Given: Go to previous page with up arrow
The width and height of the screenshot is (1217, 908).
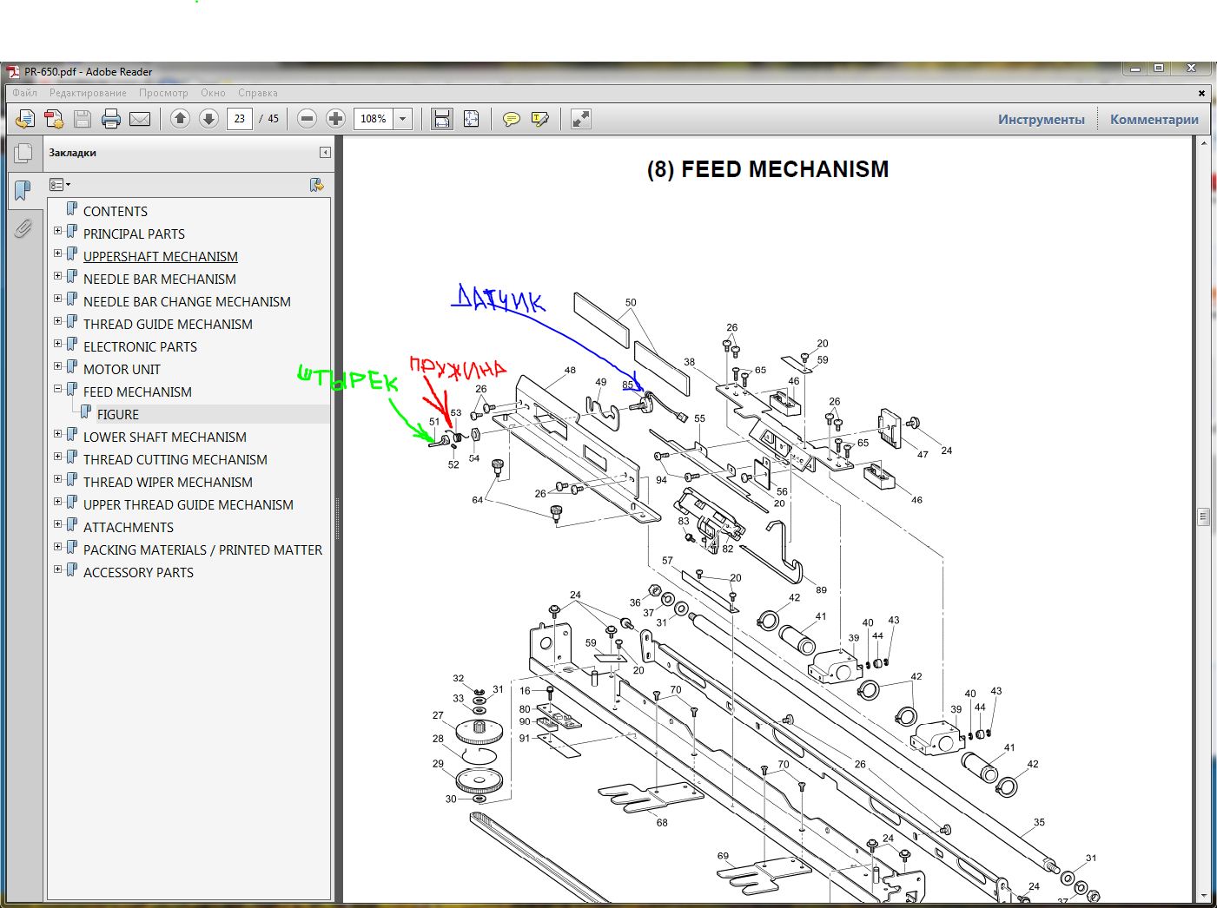Looking at the screenshot, I should (x=180, y=119).
